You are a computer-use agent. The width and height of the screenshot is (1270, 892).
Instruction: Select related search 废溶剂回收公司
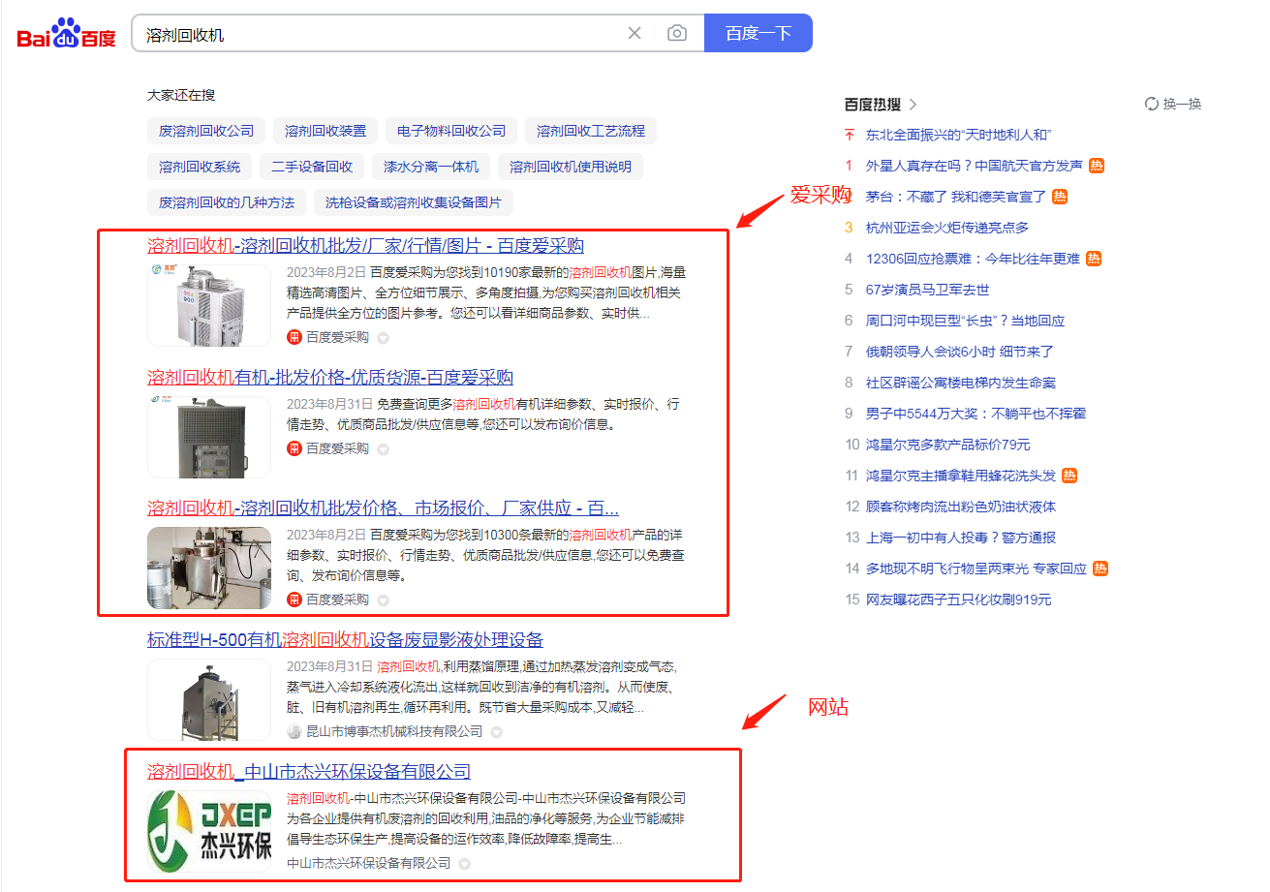click(206, 131)
